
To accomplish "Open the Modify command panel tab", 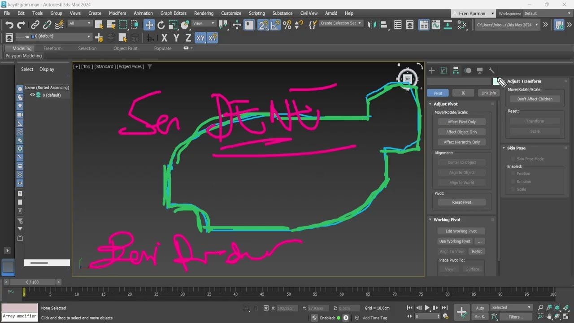I will pos(444,70).
